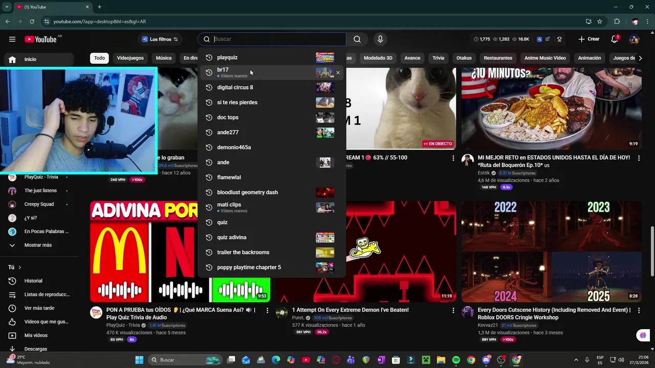Choose the trailer the backrooms suggestion
Viewport: 655px width, 368px height.
tap(272, 252)
